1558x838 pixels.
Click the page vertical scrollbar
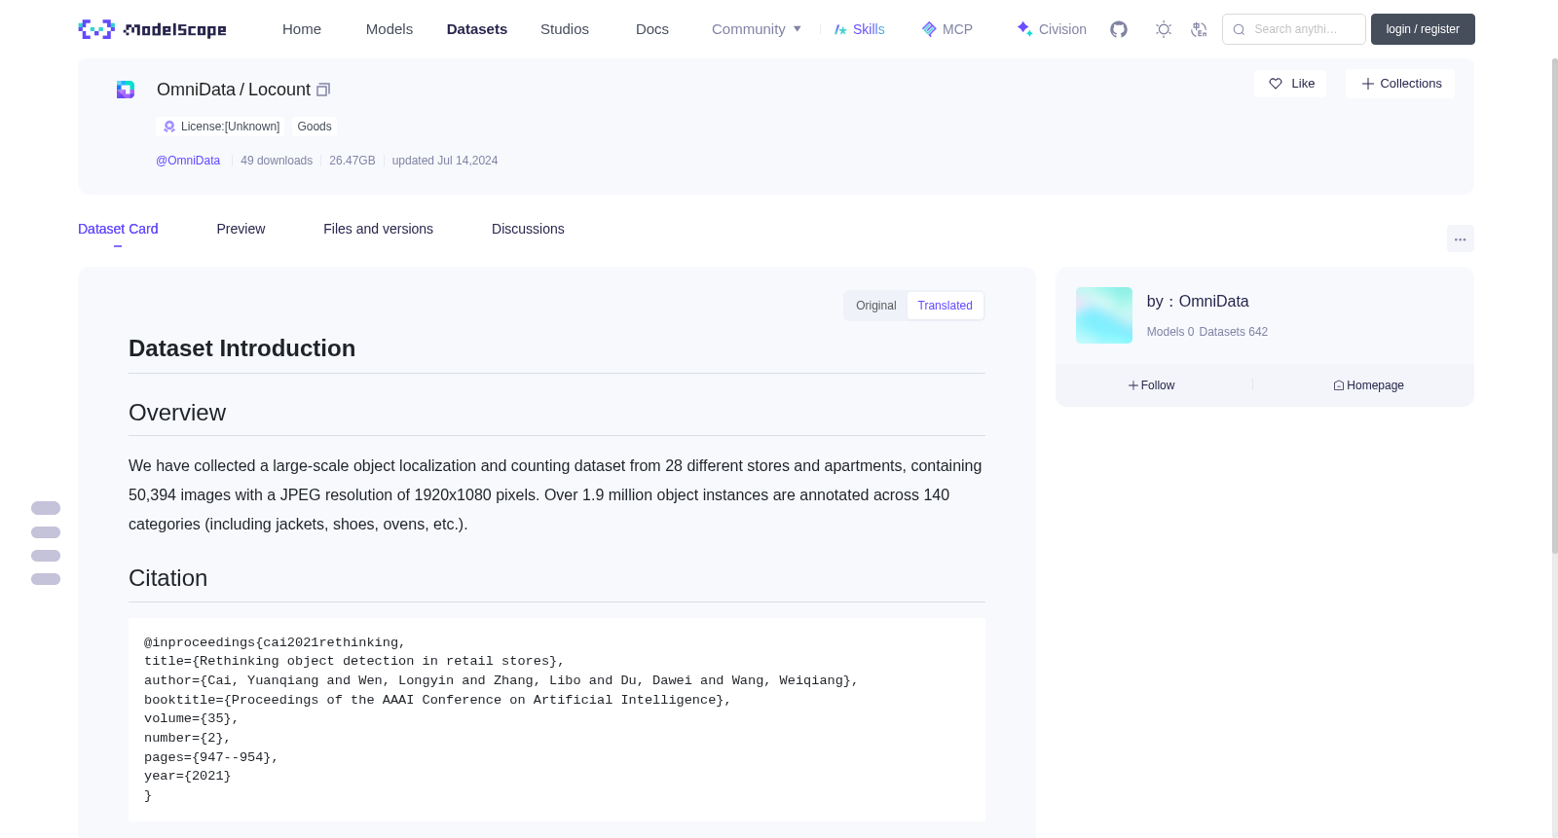click(1555, 306)
